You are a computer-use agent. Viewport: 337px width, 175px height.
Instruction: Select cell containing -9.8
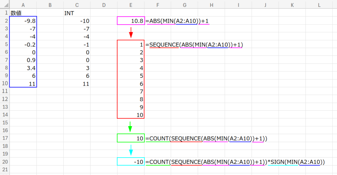pos(23,21)
